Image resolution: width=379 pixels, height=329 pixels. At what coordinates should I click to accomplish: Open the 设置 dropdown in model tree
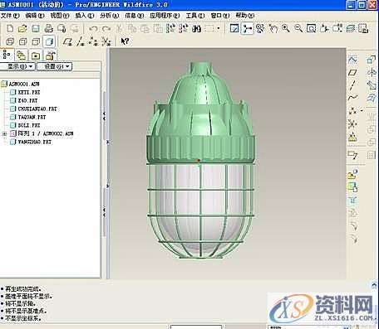point(55,66)
